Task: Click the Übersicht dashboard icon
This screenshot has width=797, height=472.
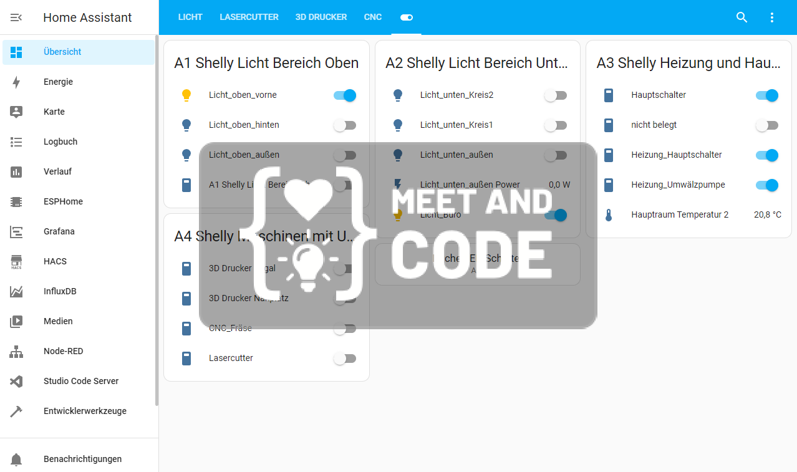Action: point(16,52)
